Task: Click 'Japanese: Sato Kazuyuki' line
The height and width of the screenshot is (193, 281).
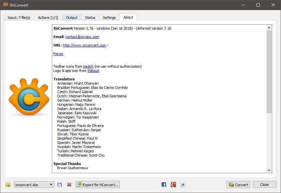Action: click(x=77, y=113)
